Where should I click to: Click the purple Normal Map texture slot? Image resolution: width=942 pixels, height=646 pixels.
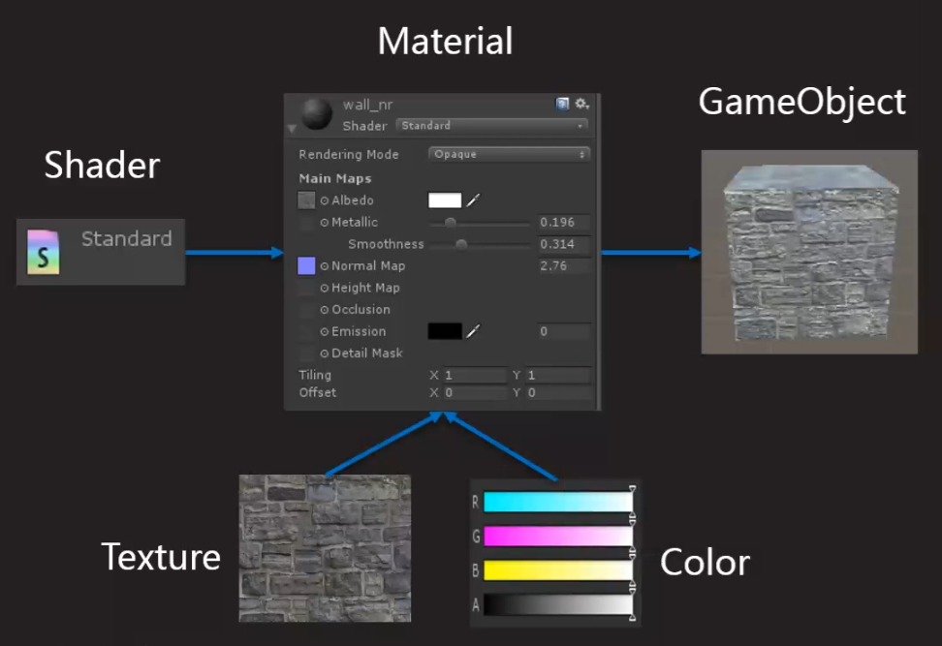tap(306, 265)
